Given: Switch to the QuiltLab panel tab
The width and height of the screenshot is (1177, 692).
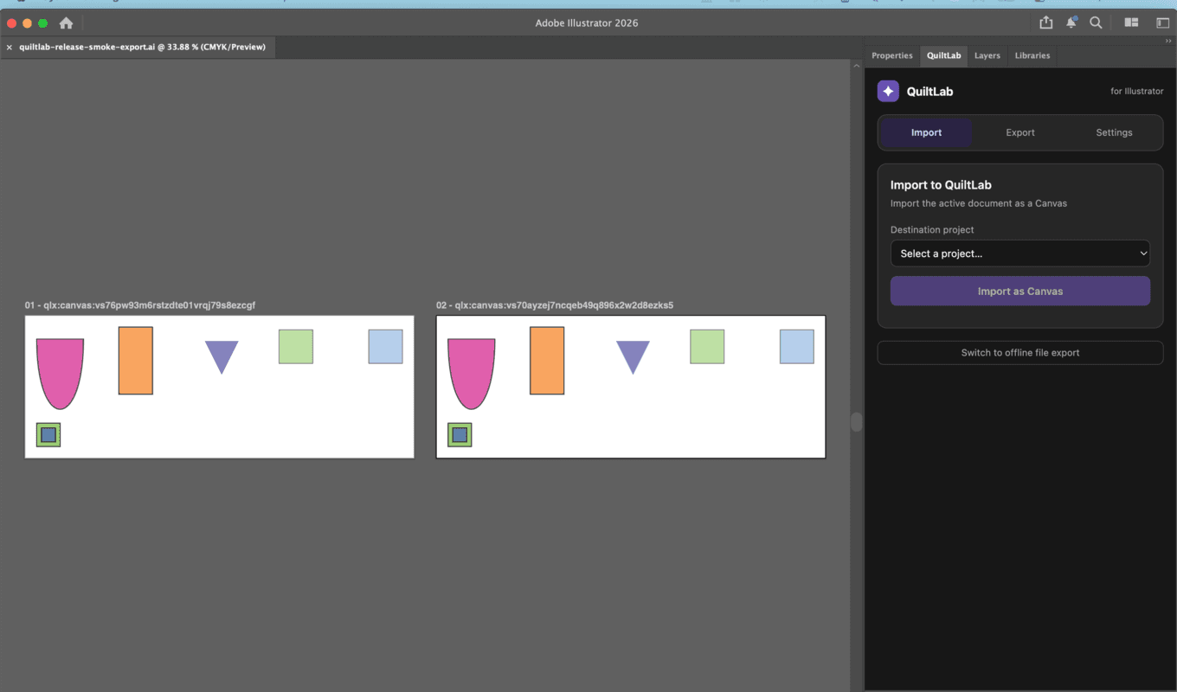Looking at the screenshot, I should tap(943, 55).
